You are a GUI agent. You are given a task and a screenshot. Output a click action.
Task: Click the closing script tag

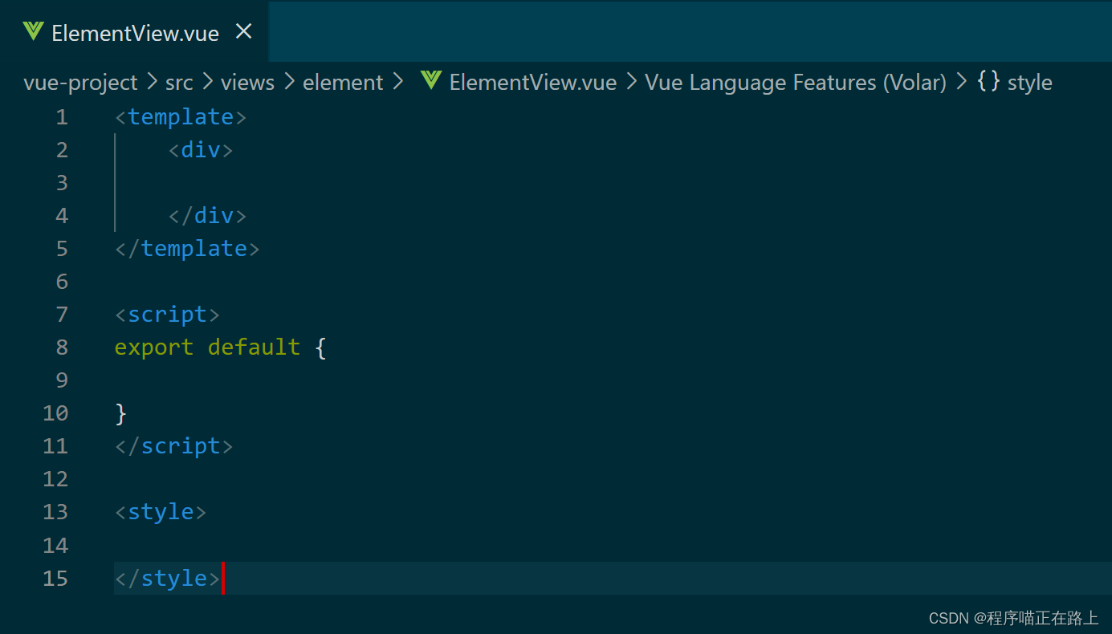pyautogui.click(x=174, y=446)
